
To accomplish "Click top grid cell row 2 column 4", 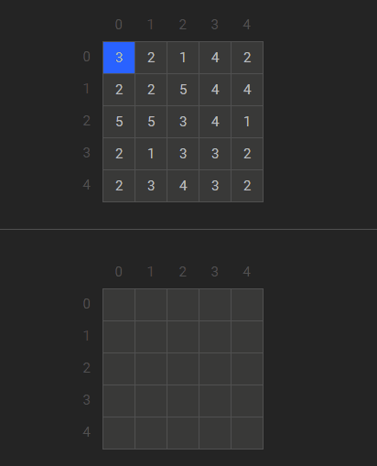I will [247, 122].
